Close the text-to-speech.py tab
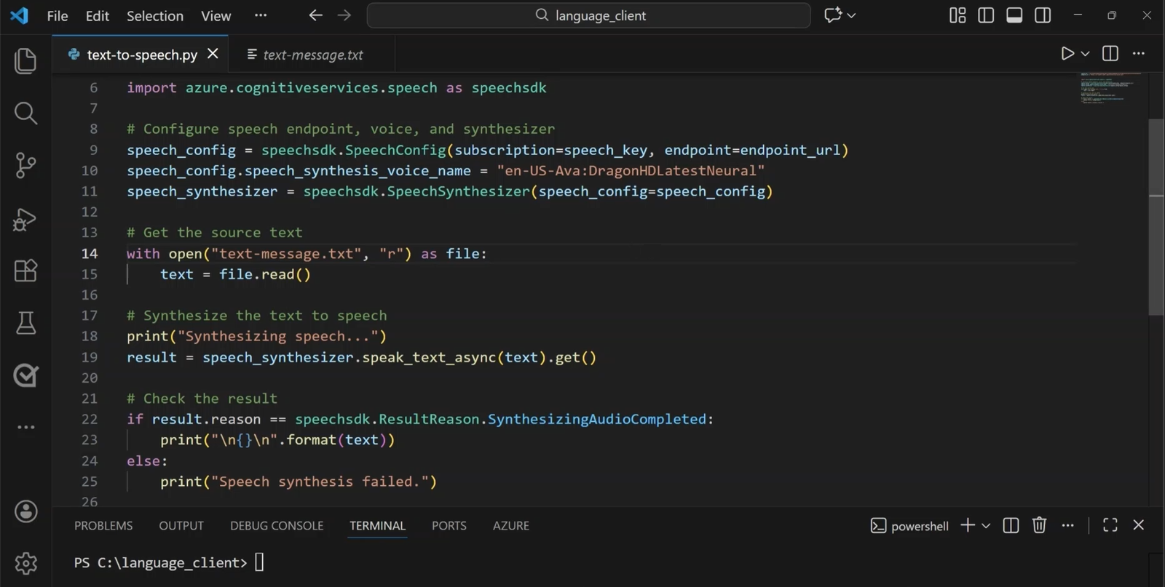Image resolution: width=1165 pixels, height=587 pixels. (x=213, y=54)
